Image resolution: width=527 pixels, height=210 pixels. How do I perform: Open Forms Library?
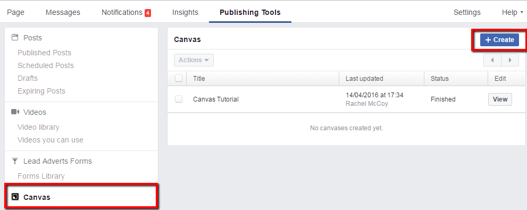point(41,176)
